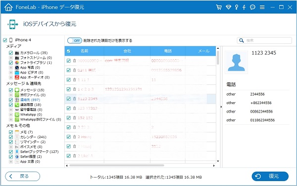This screenshot has width=297, height=186.
Task: Uncheck the 1123 2345 row checkbox
Action: [69, 99]
